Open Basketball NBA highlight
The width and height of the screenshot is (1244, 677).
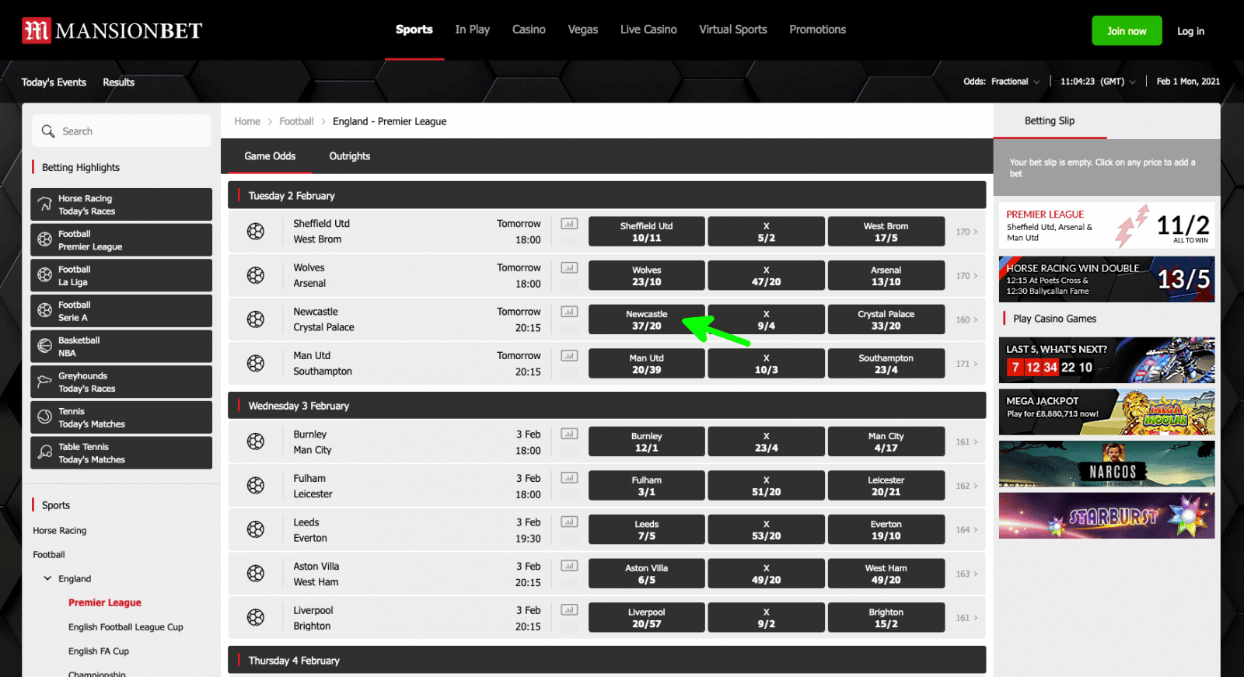click(121, 347)
